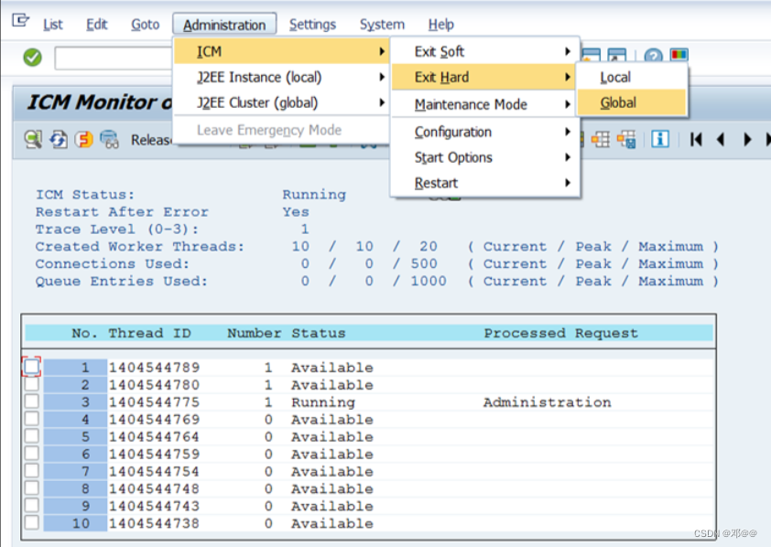Open the Settings menu

(313, 25)
